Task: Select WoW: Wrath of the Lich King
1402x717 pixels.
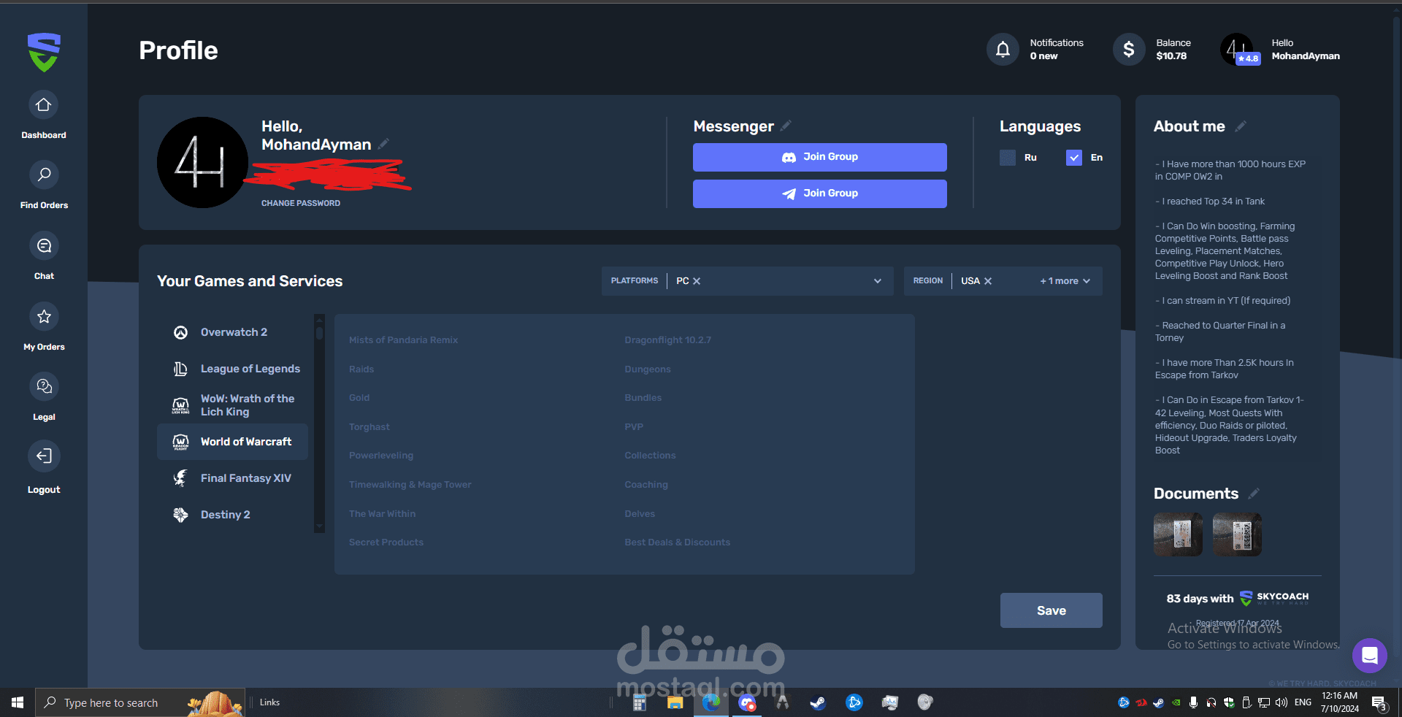Action: [x=233, y=405]
